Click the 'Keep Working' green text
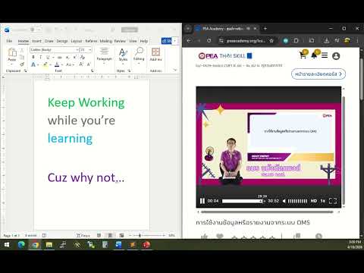This screenshot has width=364, height=273. (x=86, y=102)
